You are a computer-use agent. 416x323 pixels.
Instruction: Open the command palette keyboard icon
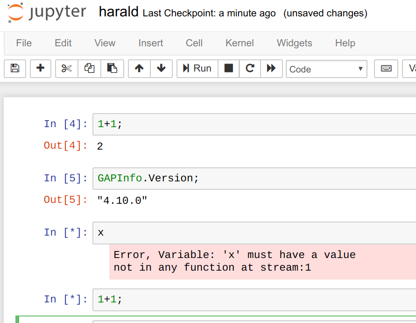(386, 69)
